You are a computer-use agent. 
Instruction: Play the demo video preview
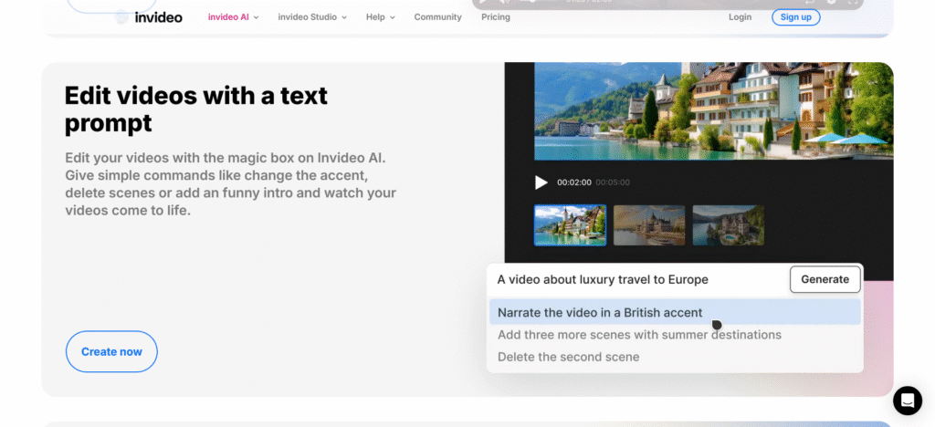(x=541, y=182)
